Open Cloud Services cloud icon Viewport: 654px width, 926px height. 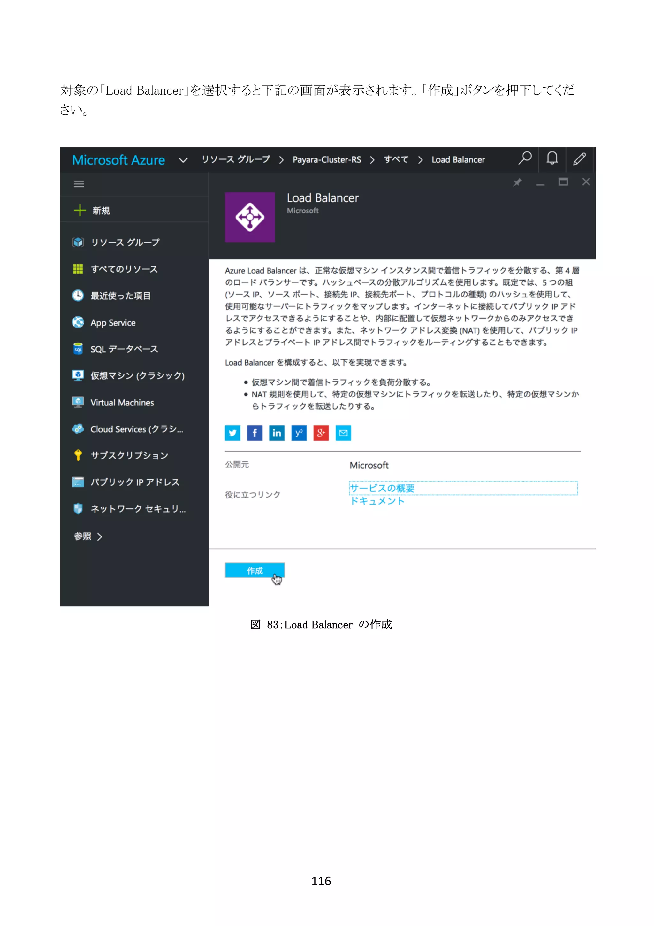point(78,429)
